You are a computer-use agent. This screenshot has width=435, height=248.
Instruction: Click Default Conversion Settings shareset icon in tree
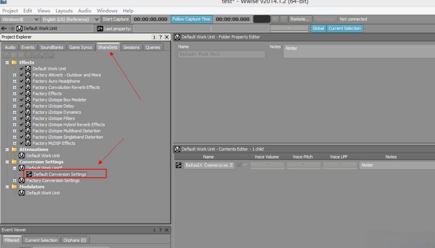click(x=29, y=174)
